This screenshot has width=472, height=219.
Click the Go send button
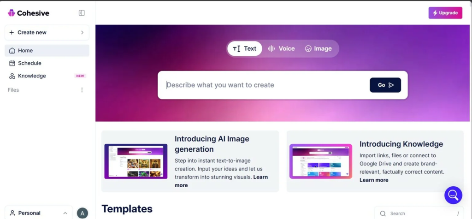385,85
